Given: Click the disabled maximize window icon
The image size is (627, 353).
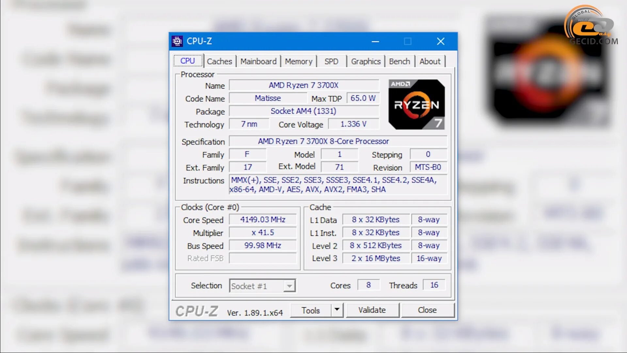Looking at the screenshot, I should tap(408, 42).
